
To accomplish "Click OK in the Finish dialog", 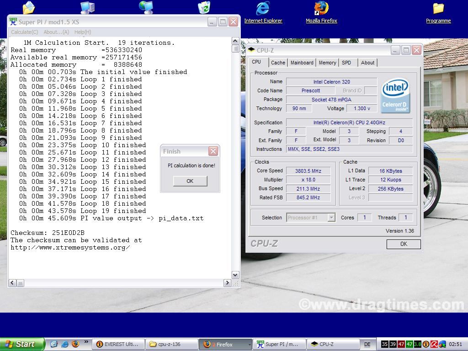I will click(x=190, y=181).
